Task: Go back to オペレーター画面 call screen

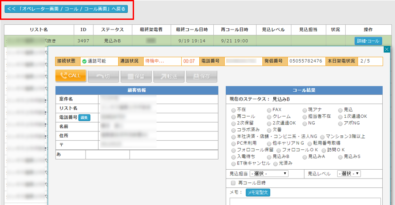Action: pos(66,9)
